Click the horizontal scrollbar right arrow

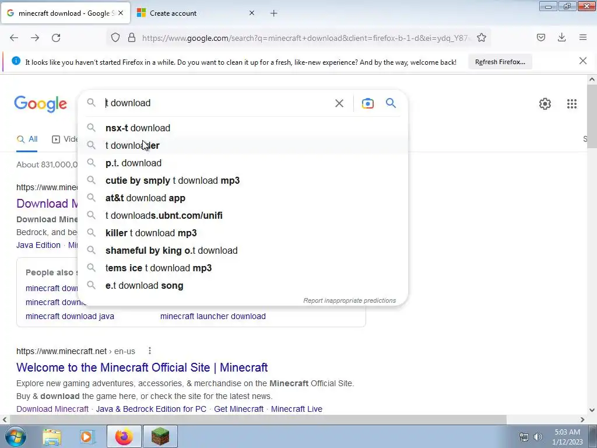coord(582,419)
